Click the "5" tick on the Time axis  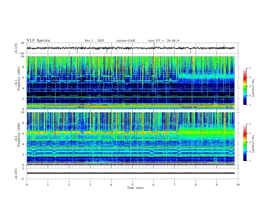132,185
